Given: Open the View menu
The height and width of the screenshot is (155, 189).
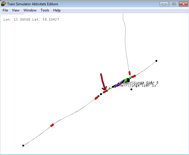Looking at the screenshot, I should point(16,10).
